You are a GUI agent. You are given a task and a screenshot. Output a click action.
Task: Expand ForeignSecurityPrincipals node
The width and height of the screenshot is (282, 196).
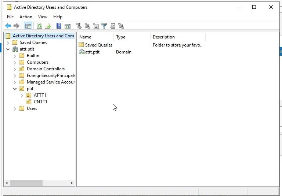click(x=15, y=76)
